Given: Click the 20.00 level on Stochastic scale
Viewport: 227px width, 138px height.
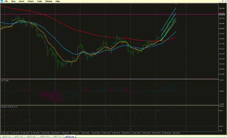Looking at the screenshot, I should [x=221, y=126].
